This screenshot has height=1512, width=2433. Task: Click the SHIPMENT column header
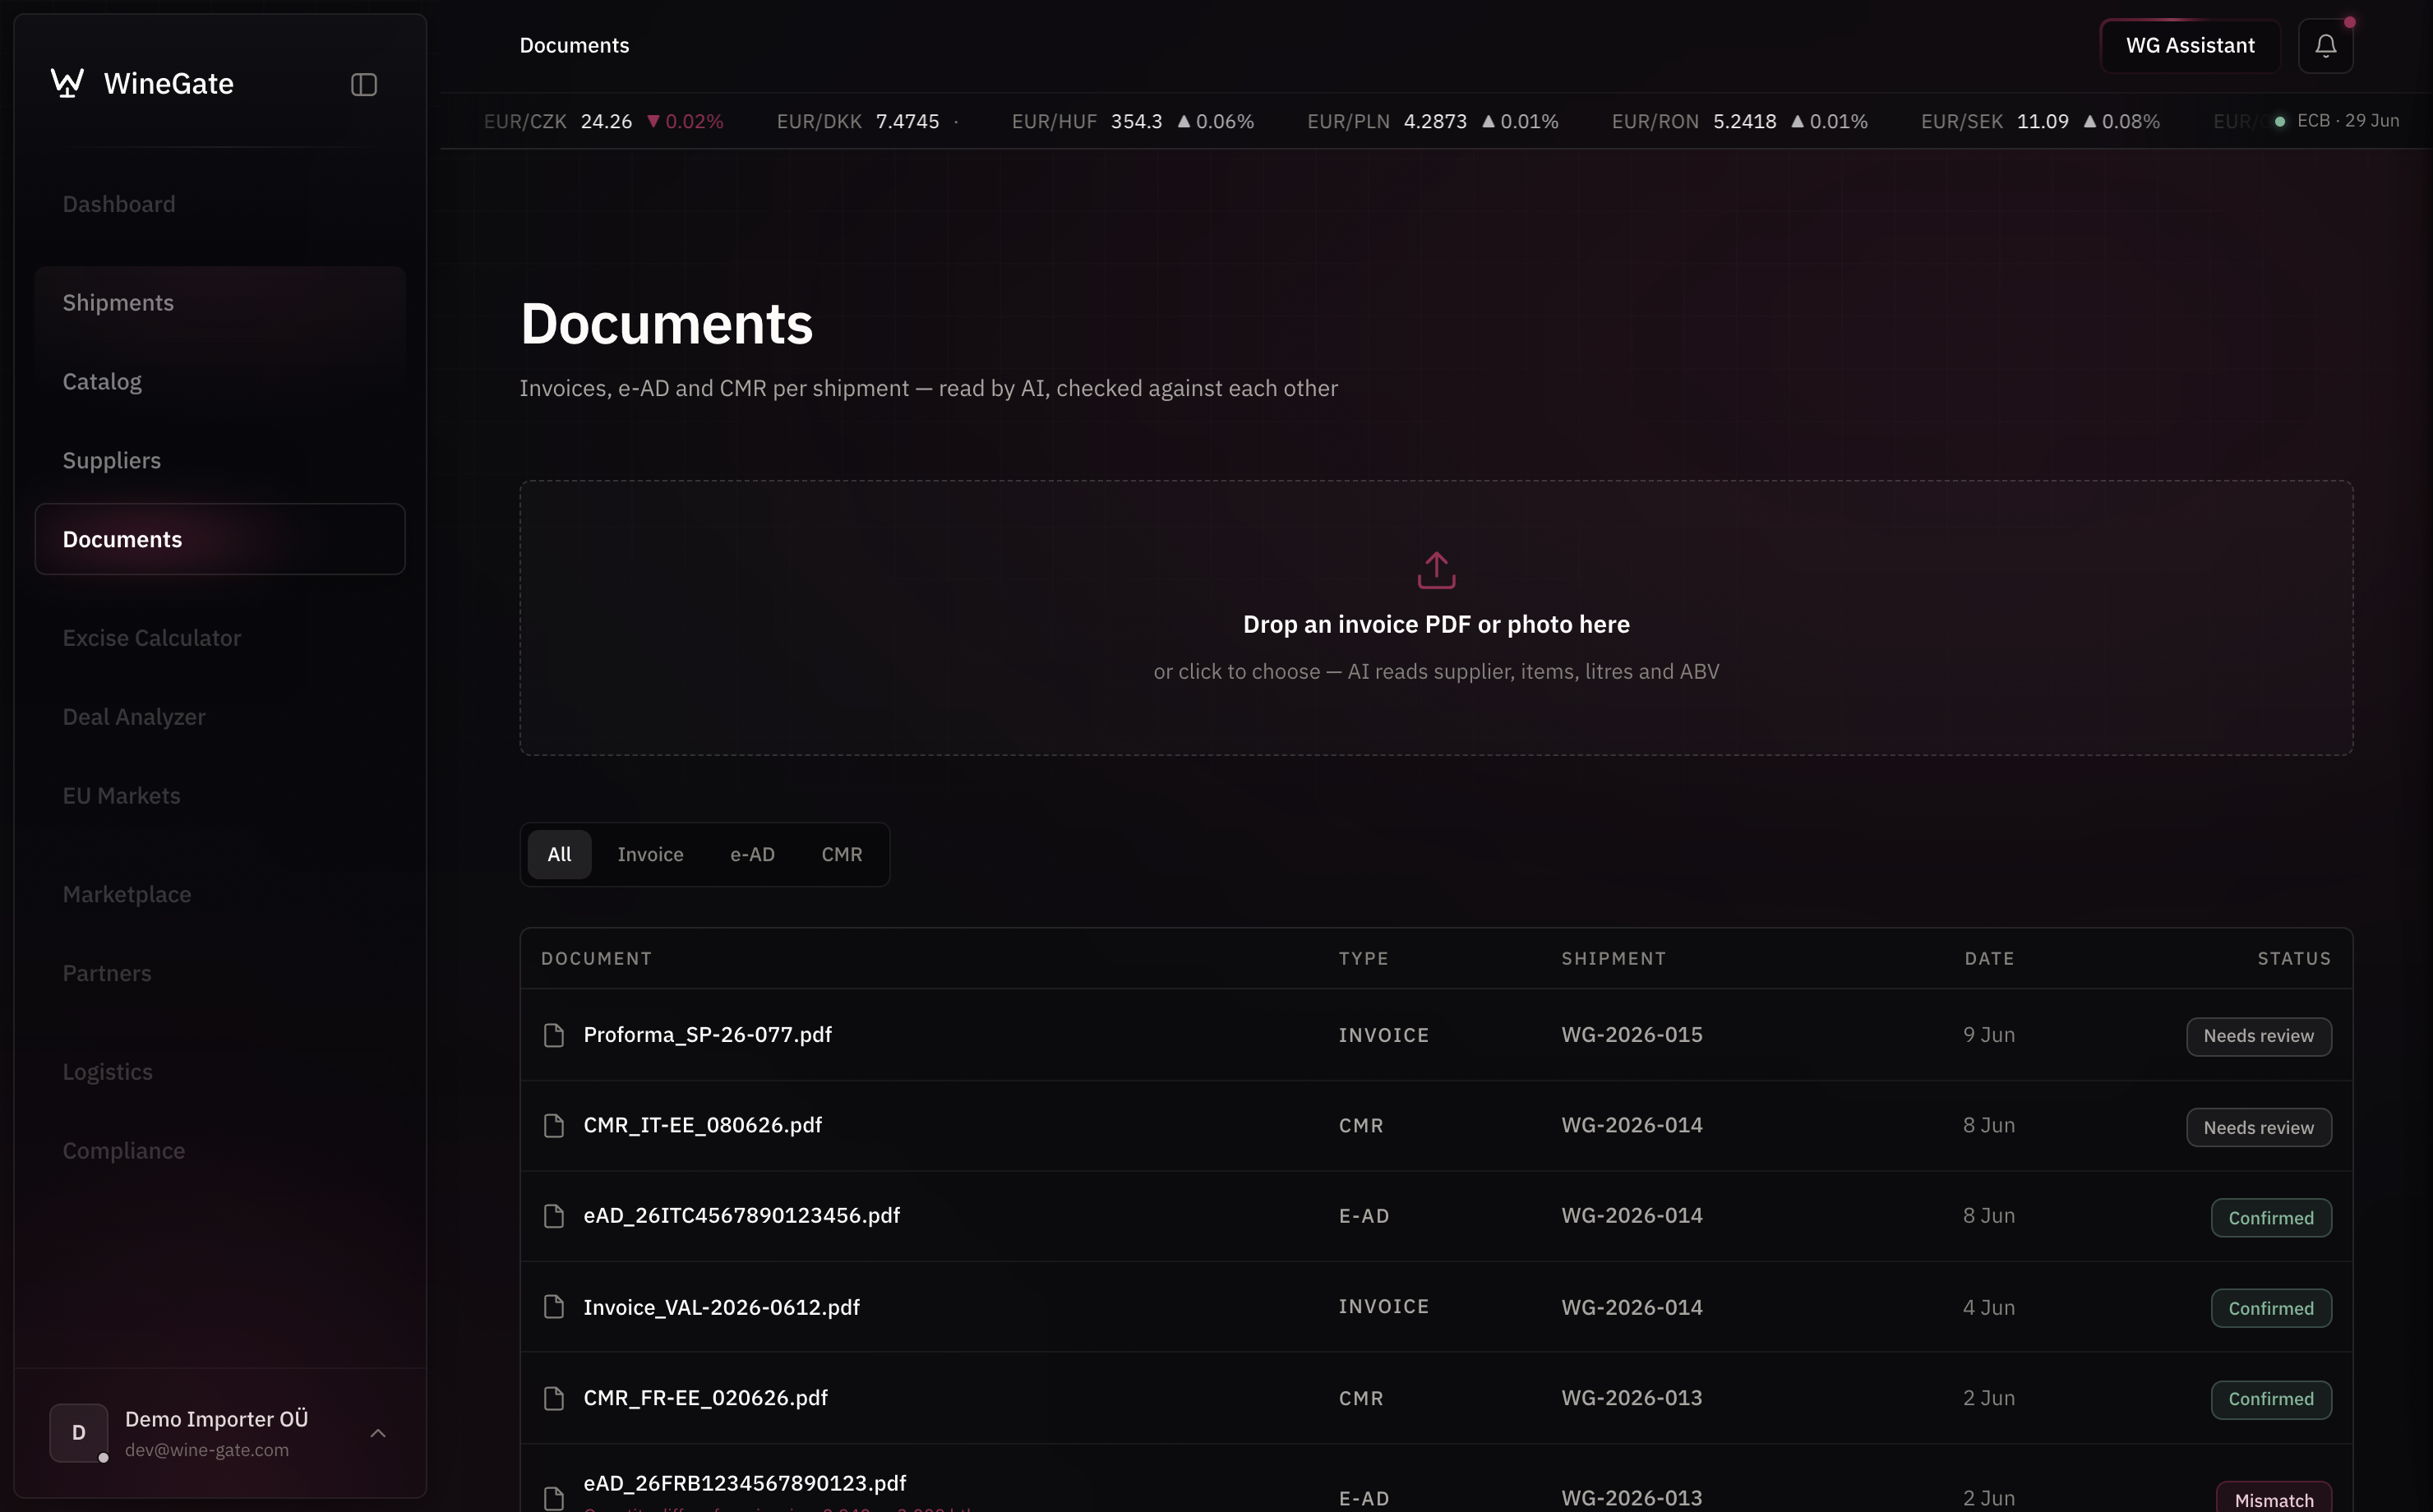(x=1613, y=959)
